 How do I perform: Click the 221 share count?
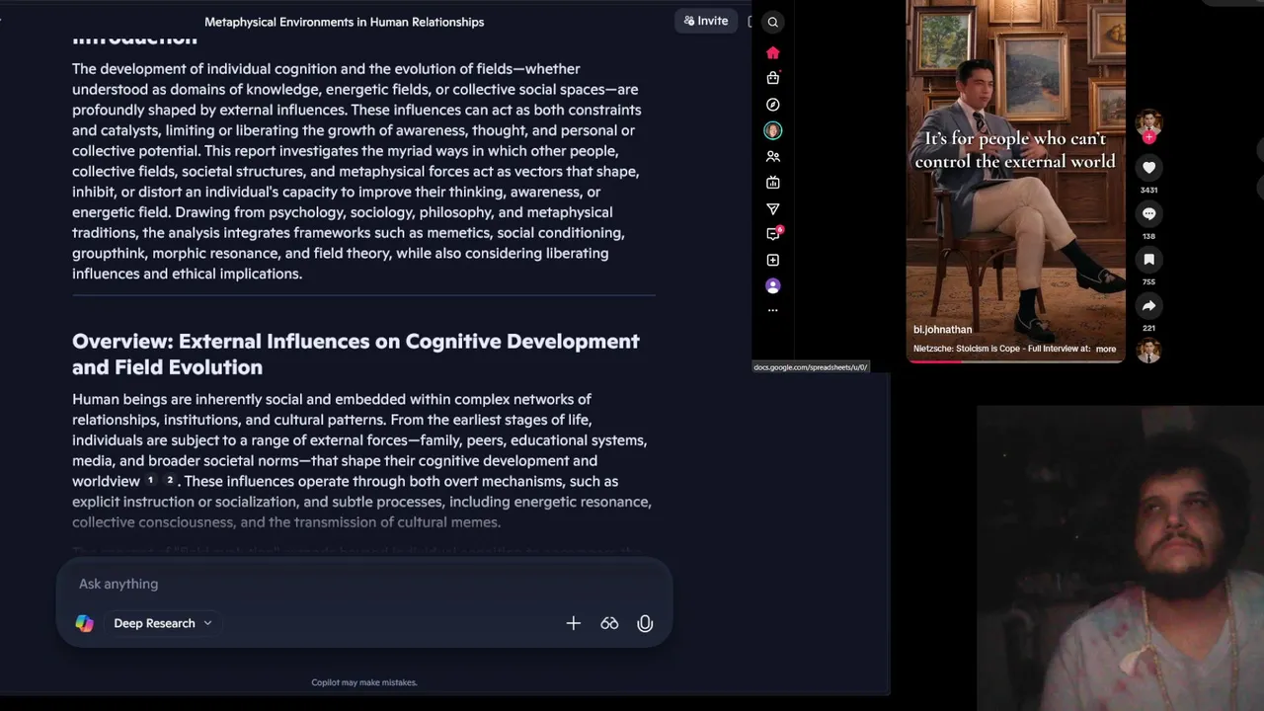[x=1148, y=328]
